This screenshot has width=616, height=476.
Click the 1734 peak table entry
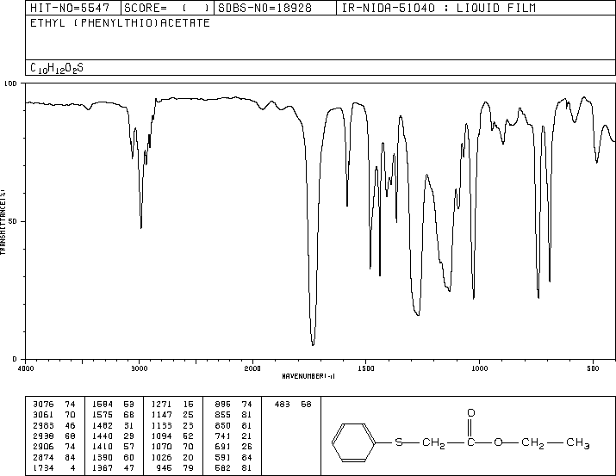click(54, 468)
